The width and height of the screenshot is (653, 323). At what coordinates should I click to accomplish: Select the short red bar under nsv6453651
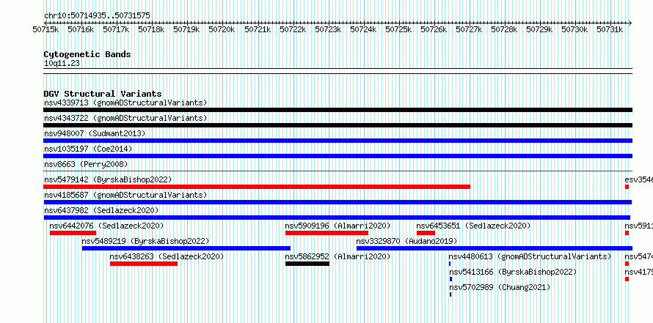426,233
